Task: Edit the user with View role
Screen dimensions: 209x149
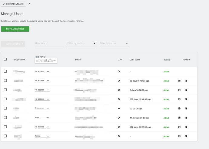Action: pos(179,118)
